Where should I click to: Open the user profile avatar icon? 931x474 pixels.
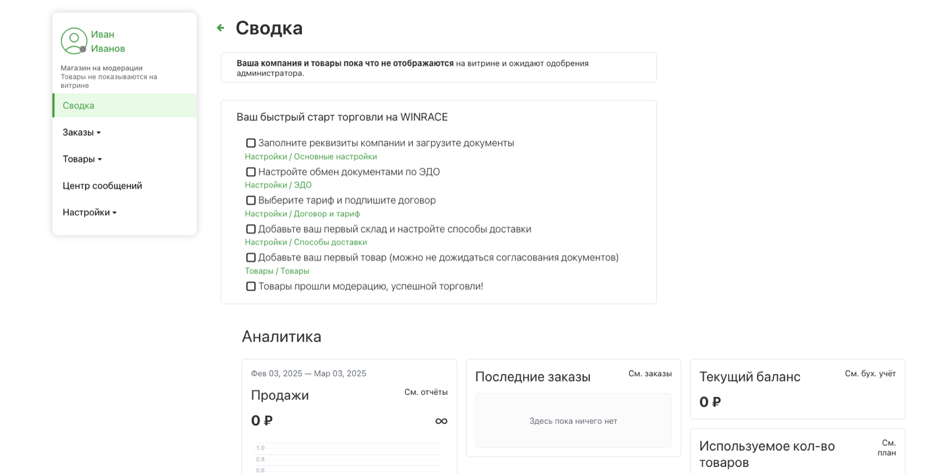tap(74, 41)
